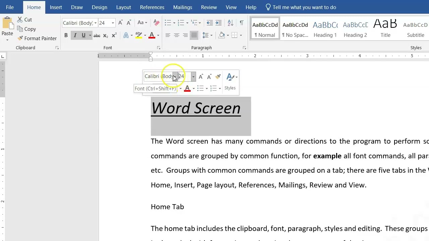
Task: Click the Text Effects icon
Action: tap(126, 35)
